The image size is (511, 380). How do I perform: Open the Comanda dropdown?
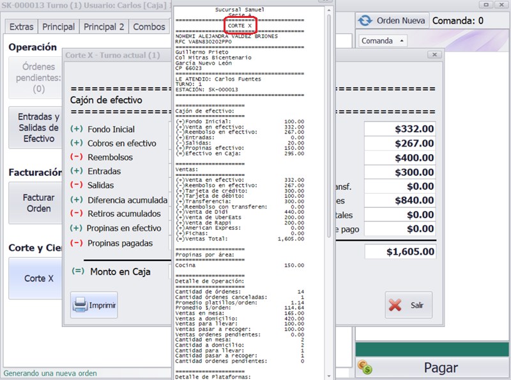coord(382,41)
